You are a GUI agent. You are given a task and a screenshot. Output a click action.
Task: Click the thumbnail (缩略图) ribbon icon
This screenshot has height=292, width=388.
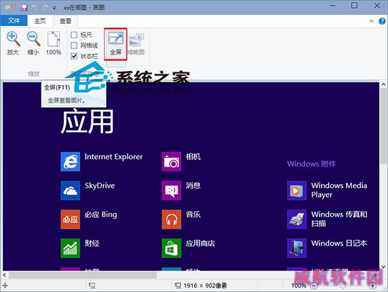136,40
